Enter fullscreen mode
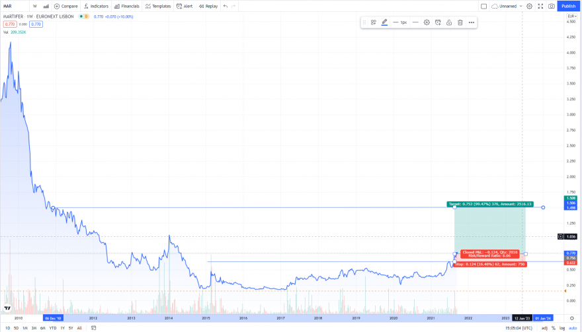Screen dimensions: 582x332 [540, 6]
